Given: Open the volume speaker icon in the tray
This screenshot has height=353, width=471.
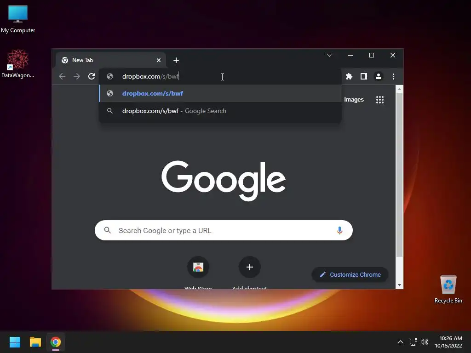Looking at the screenshot, I should tap(425, 342).
